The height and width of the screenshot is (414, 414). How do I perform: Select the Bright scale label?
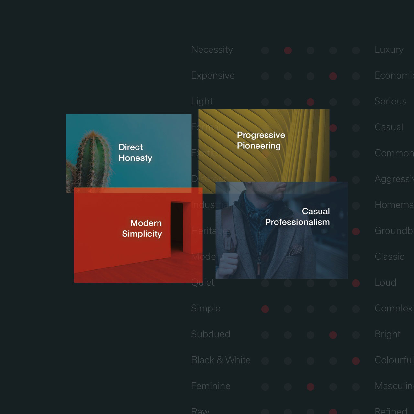[x=387, y=334]
